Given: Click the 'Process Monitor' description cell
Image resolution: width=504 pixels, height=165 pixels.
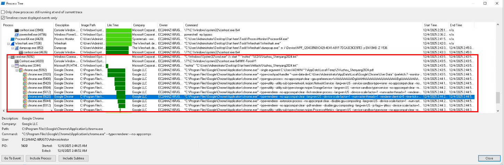Looking at the screenshot, I should [x=66, y=39].
